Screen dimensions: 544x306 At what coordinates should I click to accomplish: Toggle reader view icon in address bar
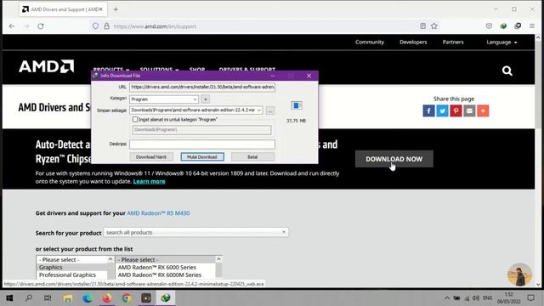[x=422, y=26]
